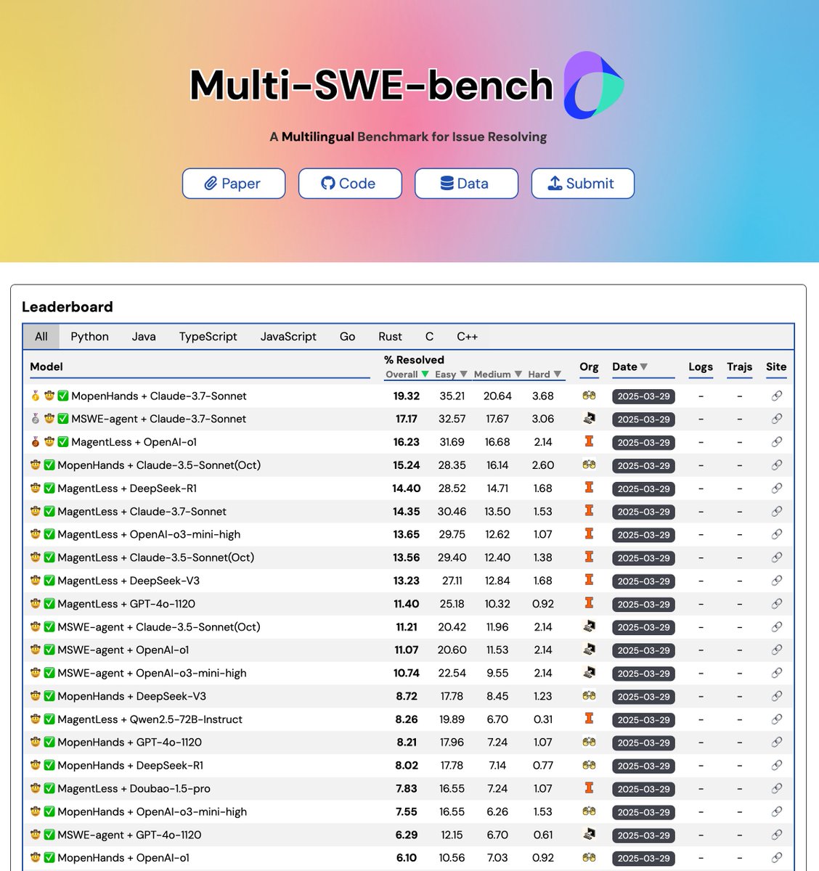819x871 pixels.
Task: Select MagentLess + OpenAI-o3-mini-high model name
Action: (x=149, y=534)
